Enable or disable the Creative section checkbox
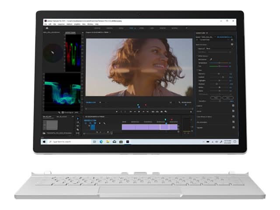Image resolution: width=280 pixels, height=210 pixels. (x=233, y=105)
